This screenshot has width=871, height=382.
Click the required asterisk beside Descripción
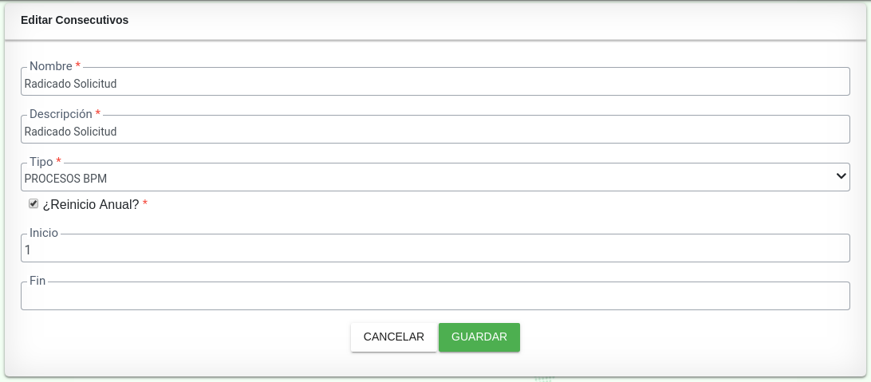click(98, 114)
